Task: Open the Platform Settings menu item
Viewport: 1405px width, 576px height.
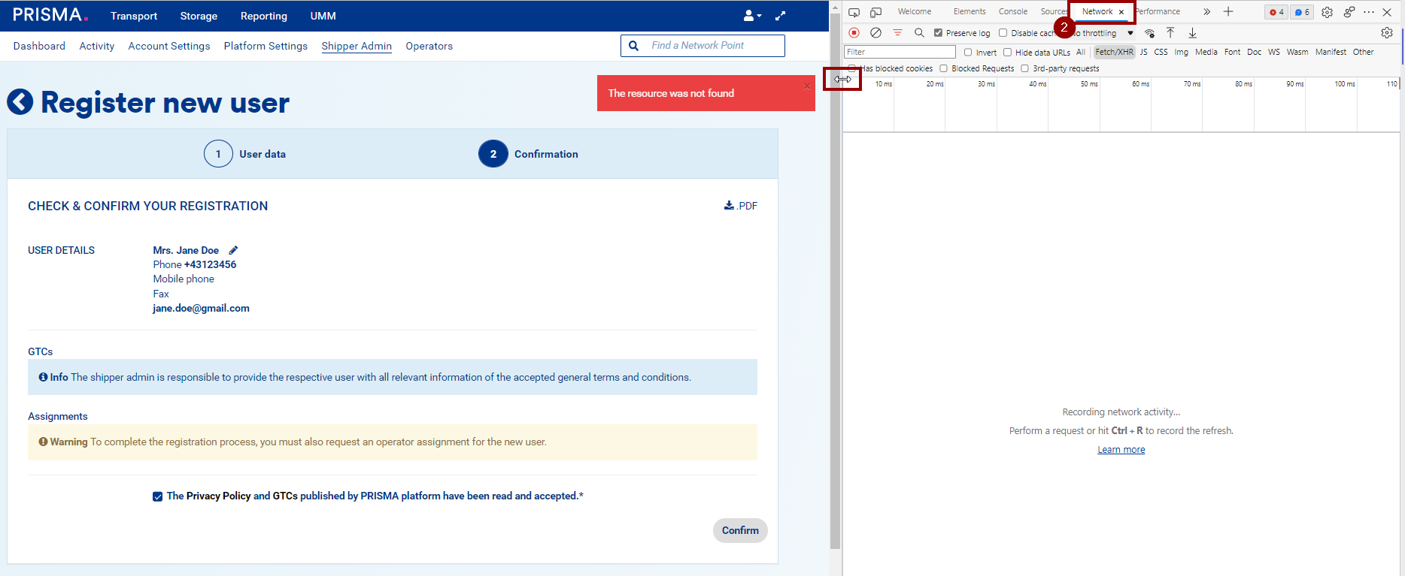Action: pyautogui.click(x=266, y=46)
